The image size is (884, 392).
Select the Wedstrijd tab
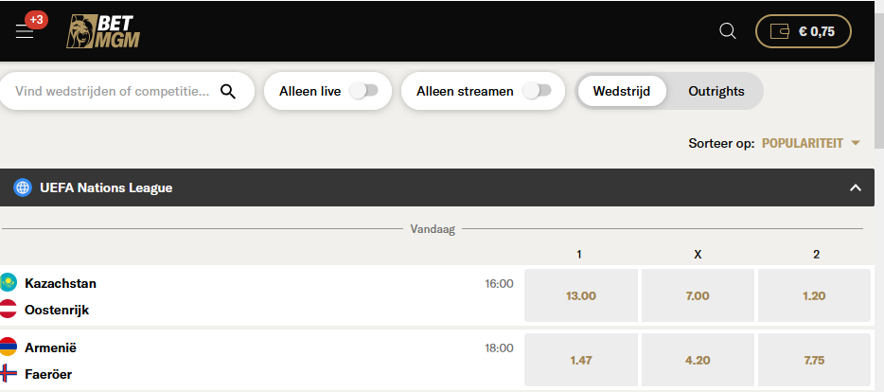tap(622, 92)
